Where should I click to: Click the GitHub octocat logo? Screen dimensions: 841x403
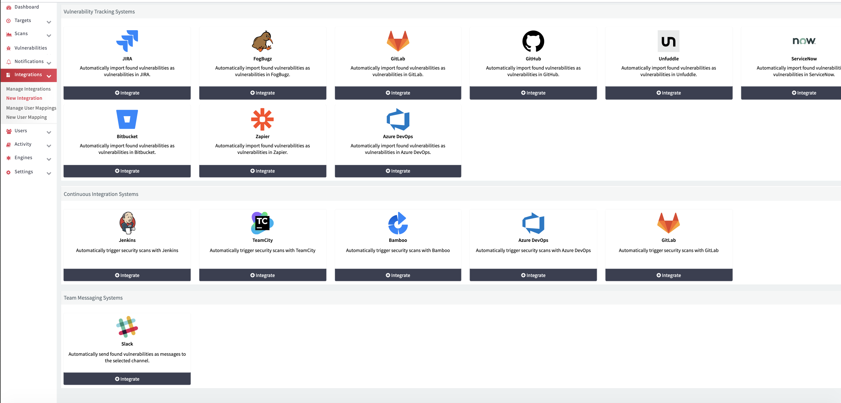(533, 41)
